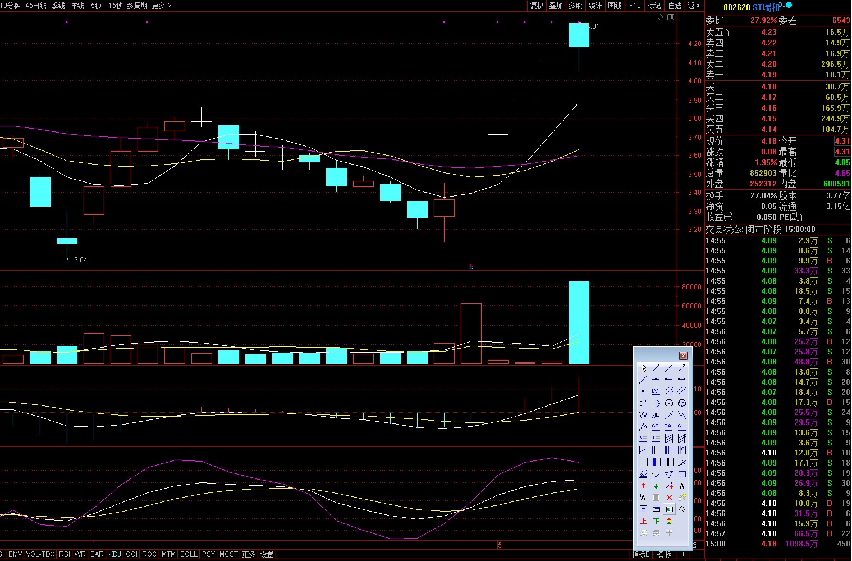This screenshot has width=852, height=561.
Task: Click the 卖五 price 4.23
Action: click(769, 32)
